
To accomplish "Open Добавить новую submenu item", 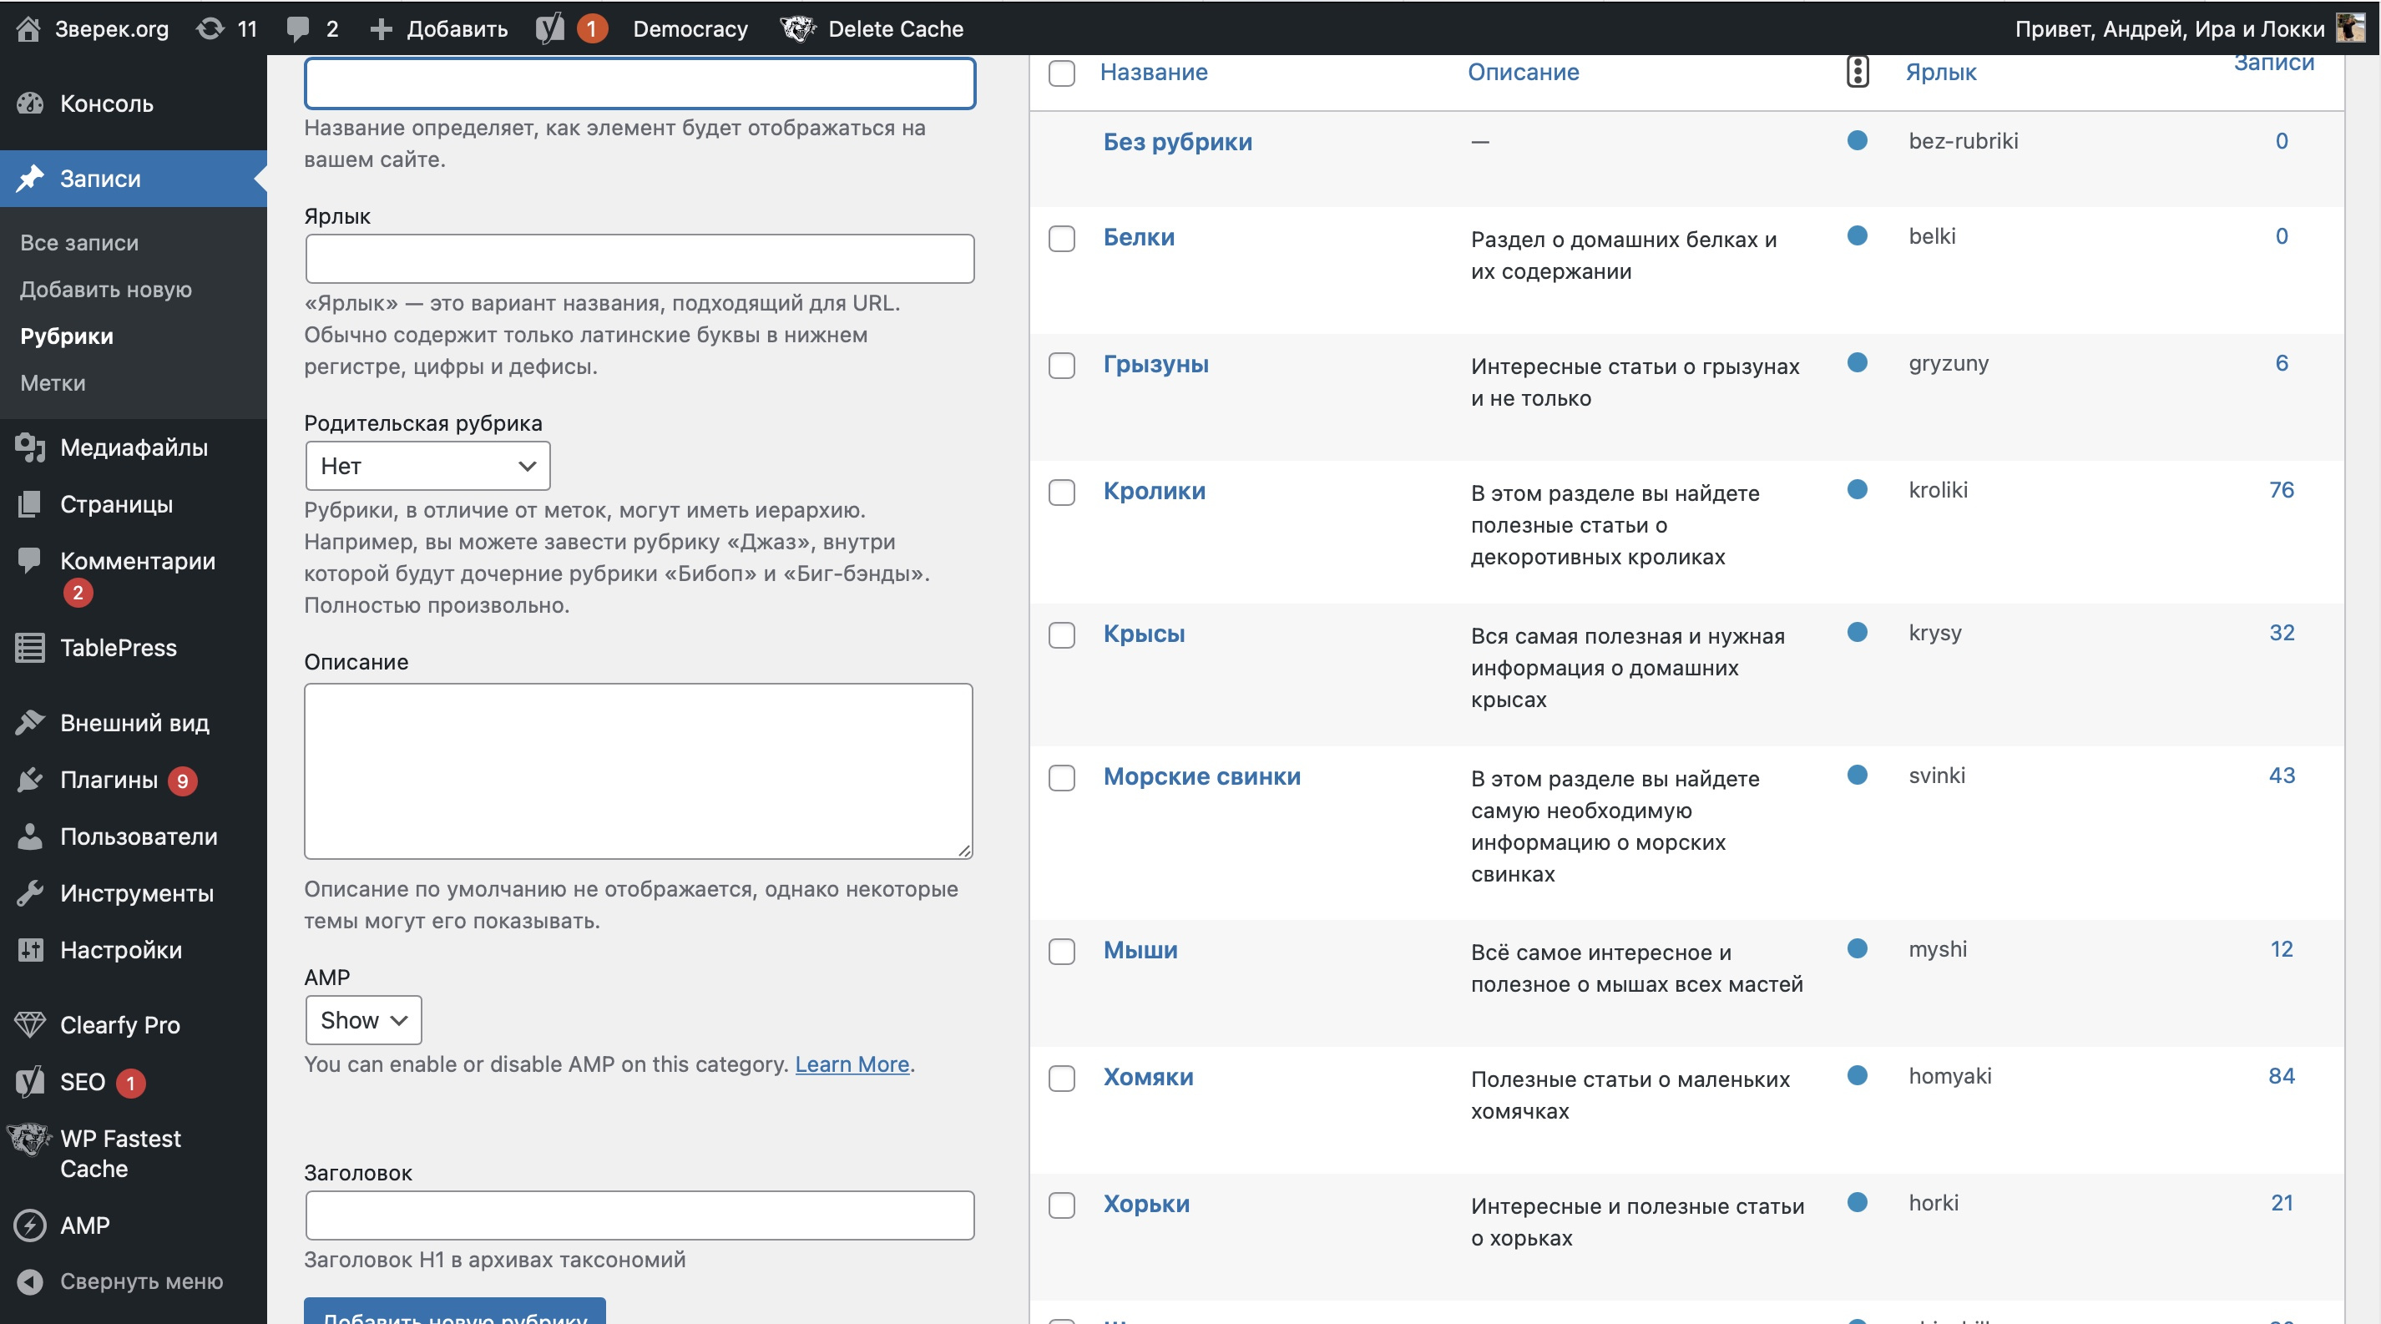I will (x=106, y=289).
